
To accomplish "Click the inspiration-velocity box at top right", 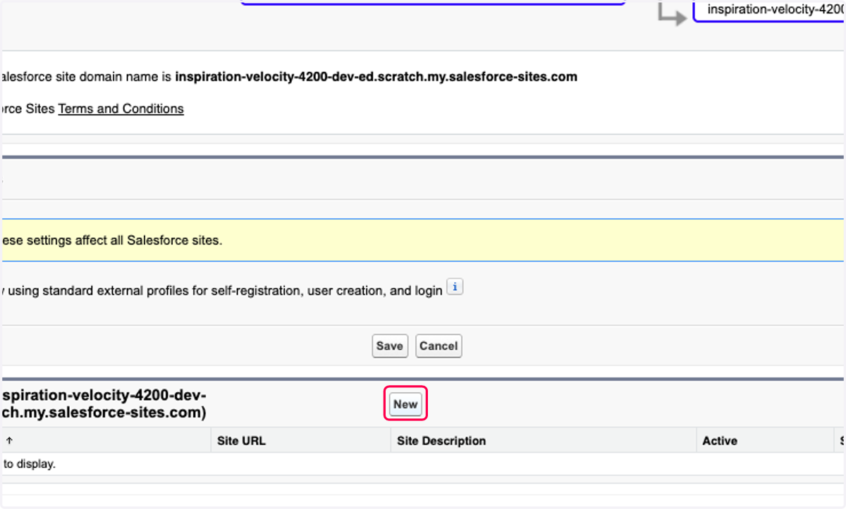I will 770,11.
